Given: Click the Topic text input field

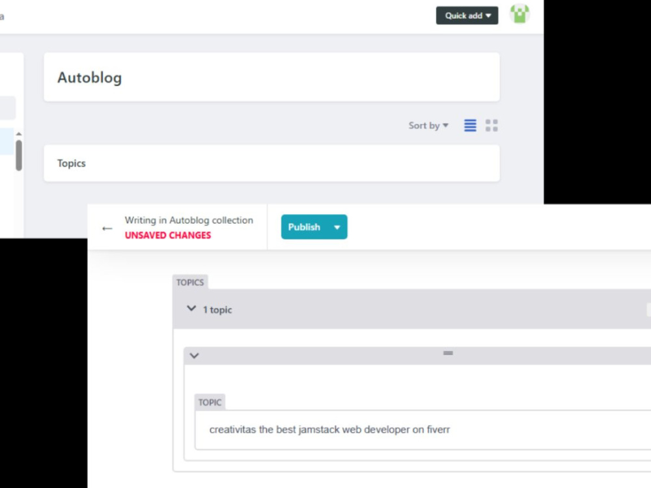Looking at the screenshot, I should pos(422,430).
